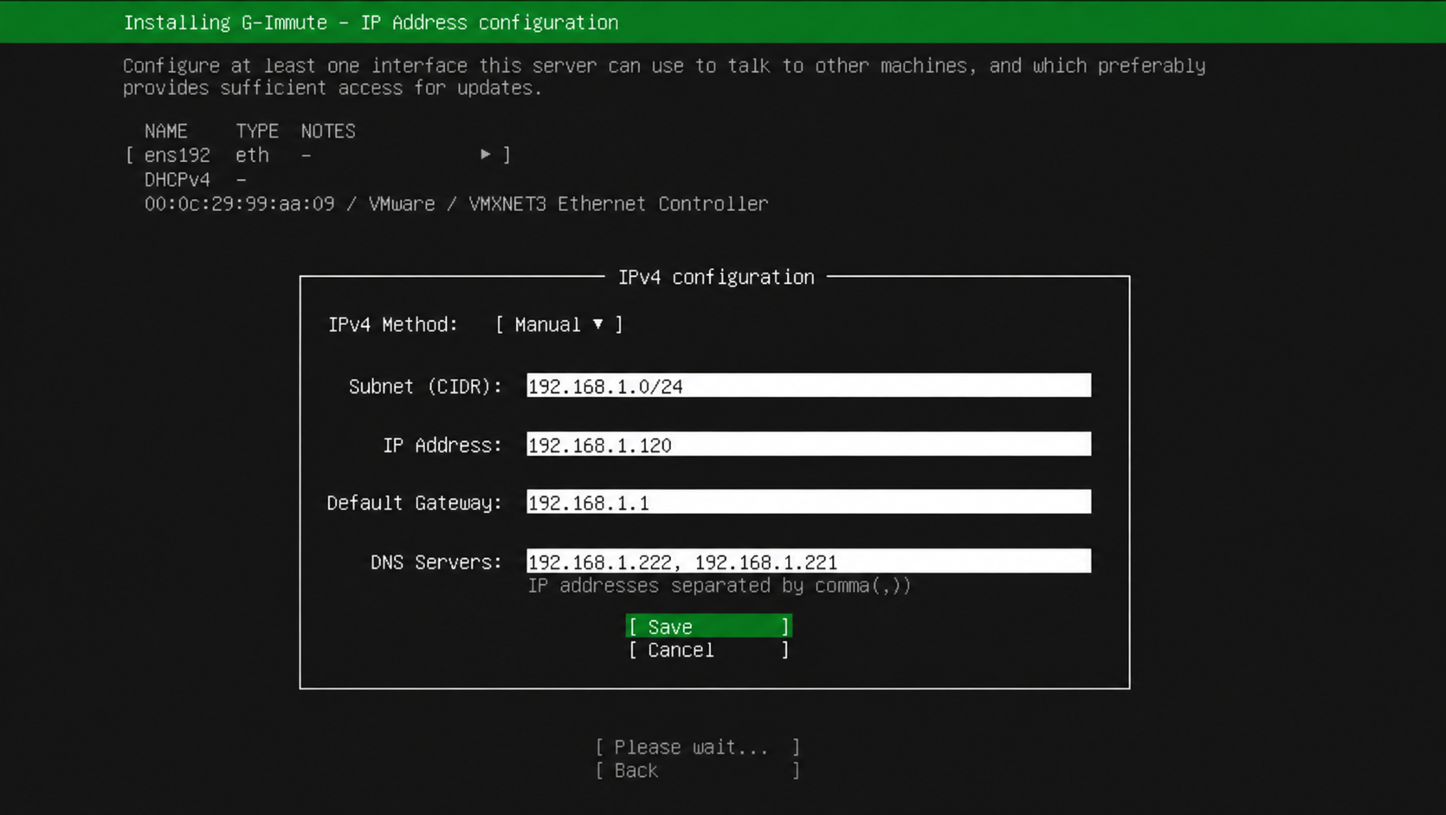Cancel the IPv4 configuration dialog

708,650
